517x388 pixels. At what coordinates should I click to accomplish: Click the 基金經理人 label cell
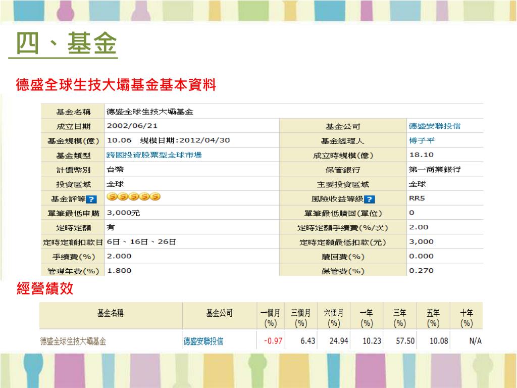point(343,140)
